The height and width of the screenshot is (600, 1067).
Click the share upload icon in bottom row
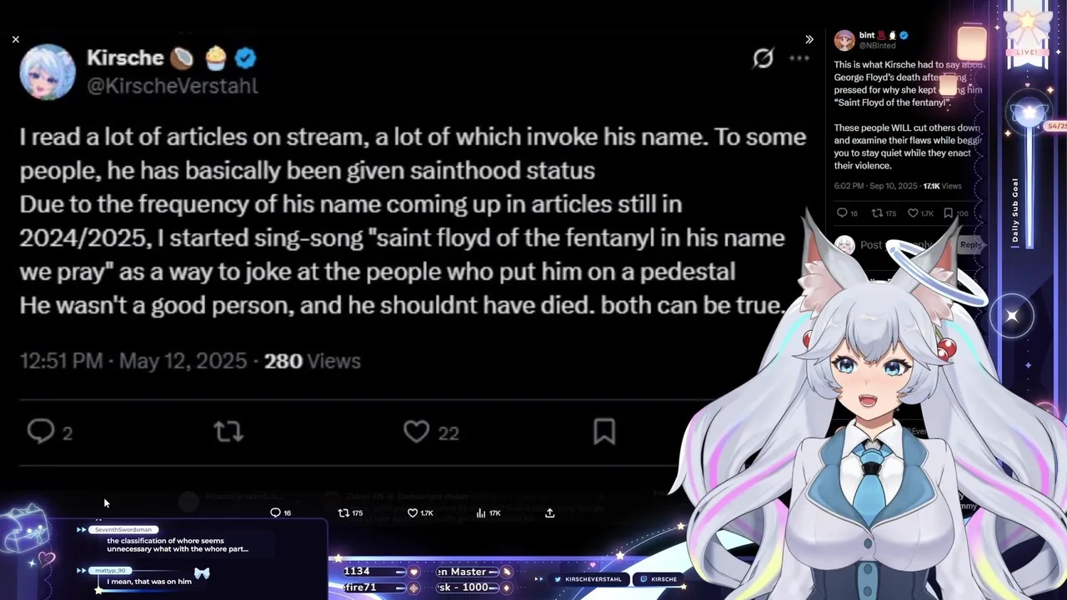click(549, 512)
